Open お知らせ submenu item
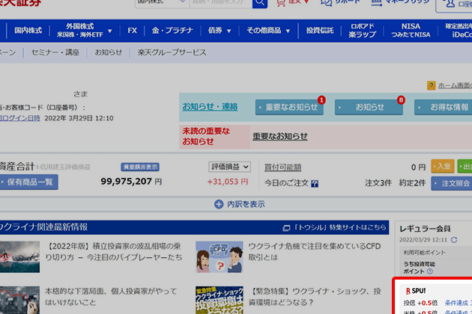 coord(109,52)
